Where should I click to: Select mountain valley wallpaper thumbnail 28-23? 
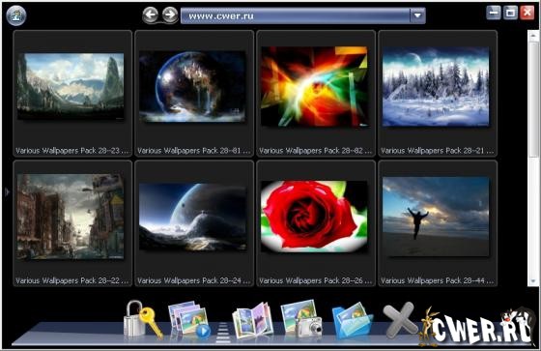71,86
